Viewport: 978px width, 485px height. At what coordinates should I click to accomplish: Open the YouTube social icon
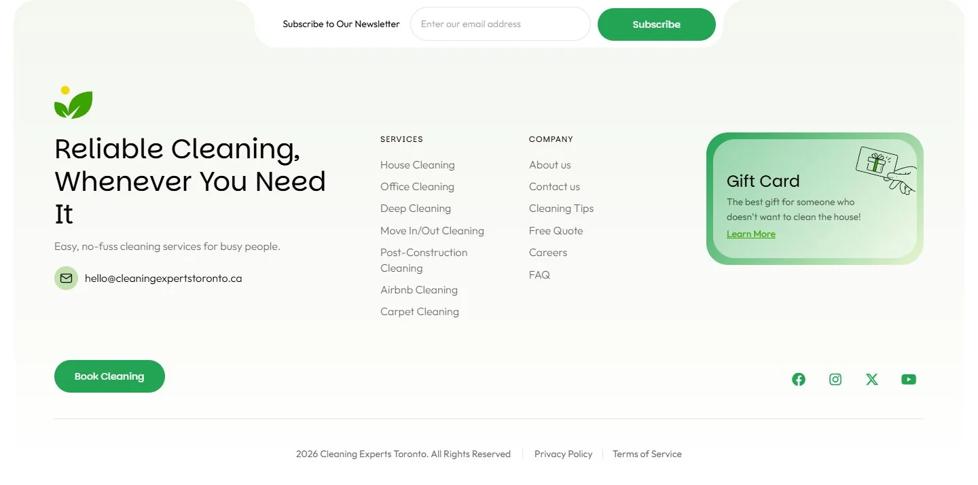[x=909, y=380]
